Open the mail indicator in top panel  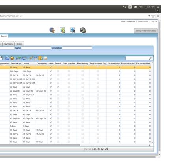click(135, 7)
